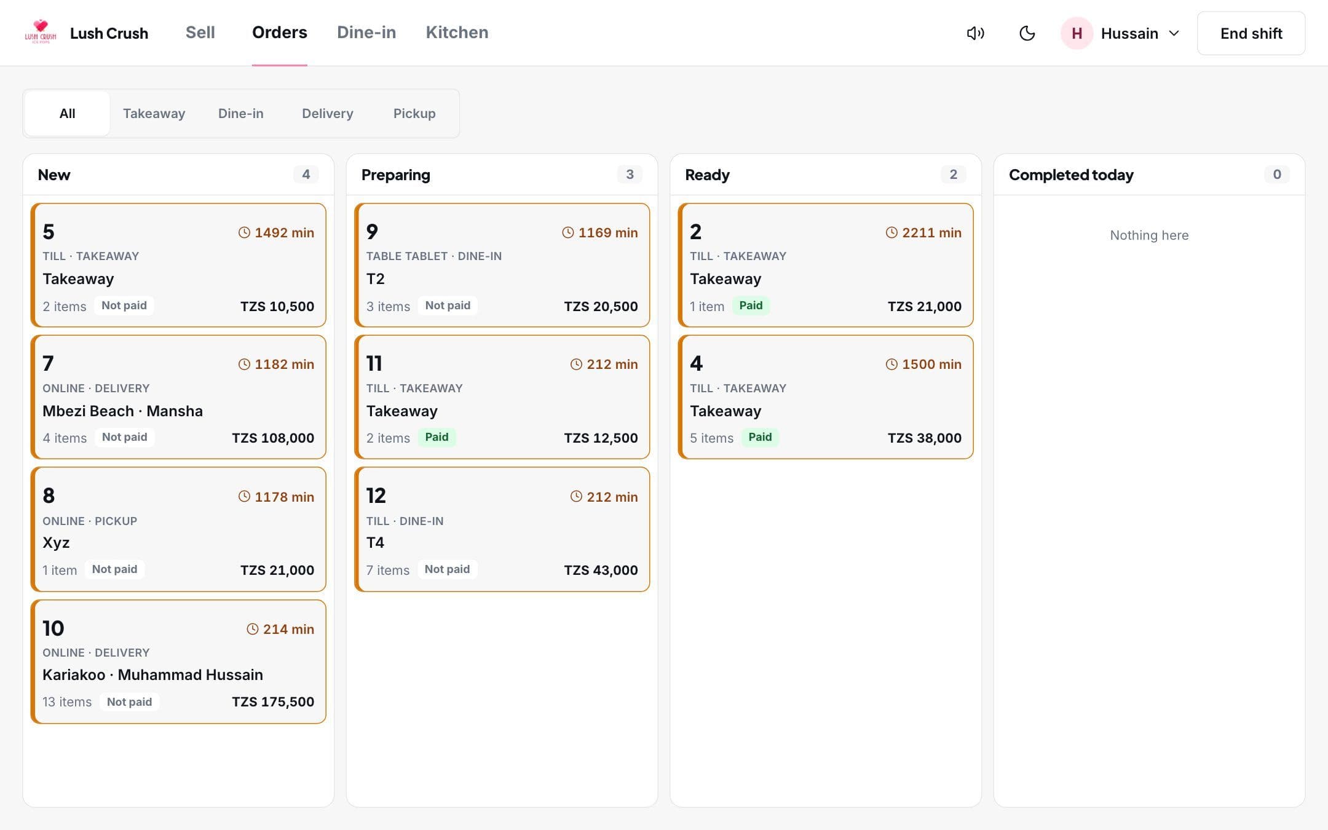Screen dimensions: 1328x830
Task: Click the clock icon on order 2
Action: 891,232
